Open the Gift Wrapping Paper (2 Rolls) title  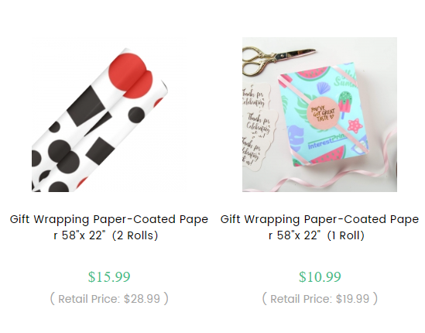coord(109,227)
